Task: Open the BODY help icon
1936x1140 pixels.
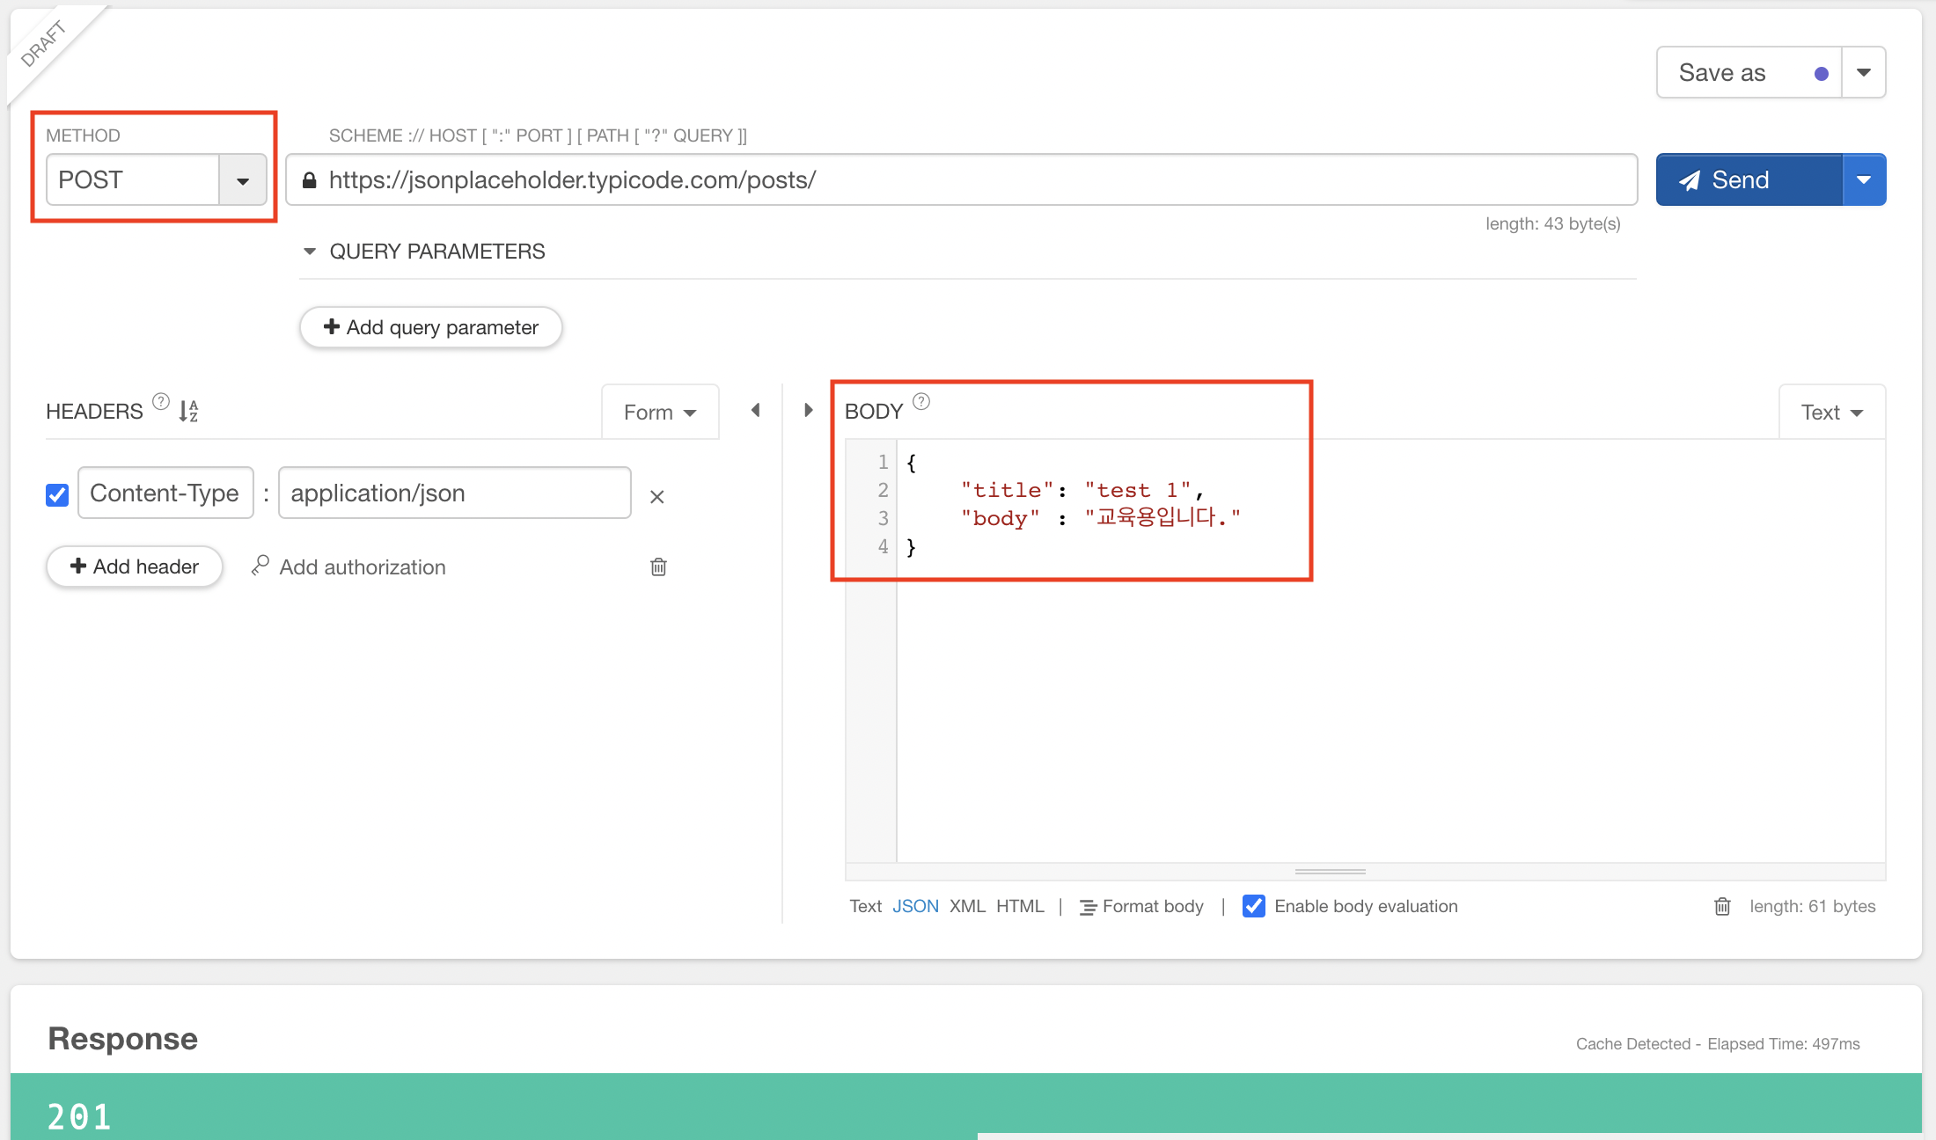Action: [921, 402]
